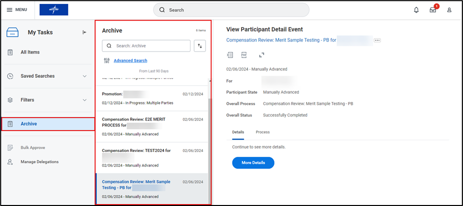
Task: Switch to the Process tab
Action: tap(262, 132)
